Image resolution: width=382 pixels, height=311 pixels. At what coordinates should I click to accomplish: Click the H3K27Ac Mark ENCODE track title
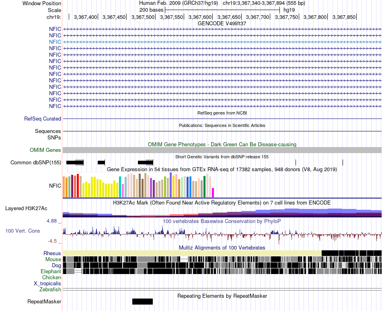(222, 203)
